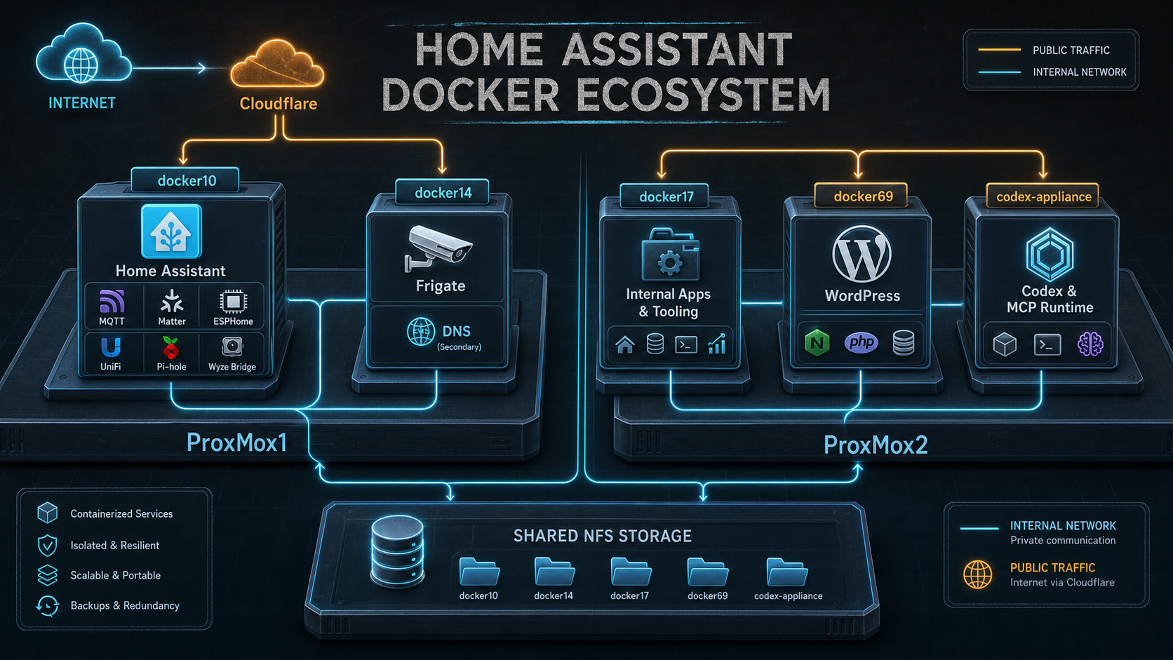Click the cube icon in codex-appliance
This screenshot has width=1173, height=660.
click(1005, 344)
